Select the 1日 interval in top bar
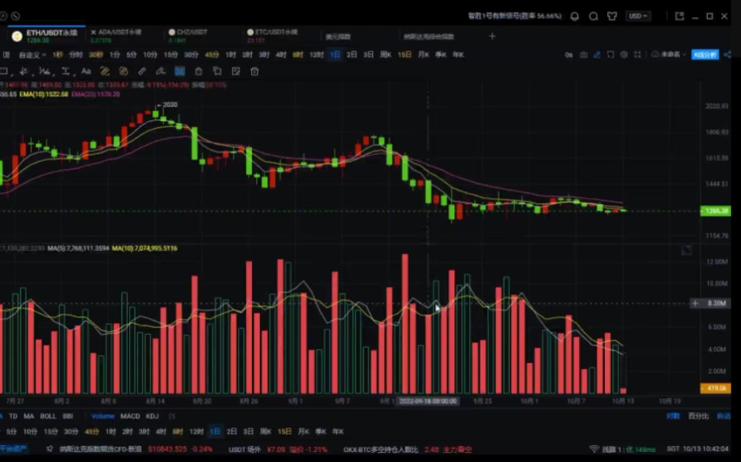 point(334,54)
